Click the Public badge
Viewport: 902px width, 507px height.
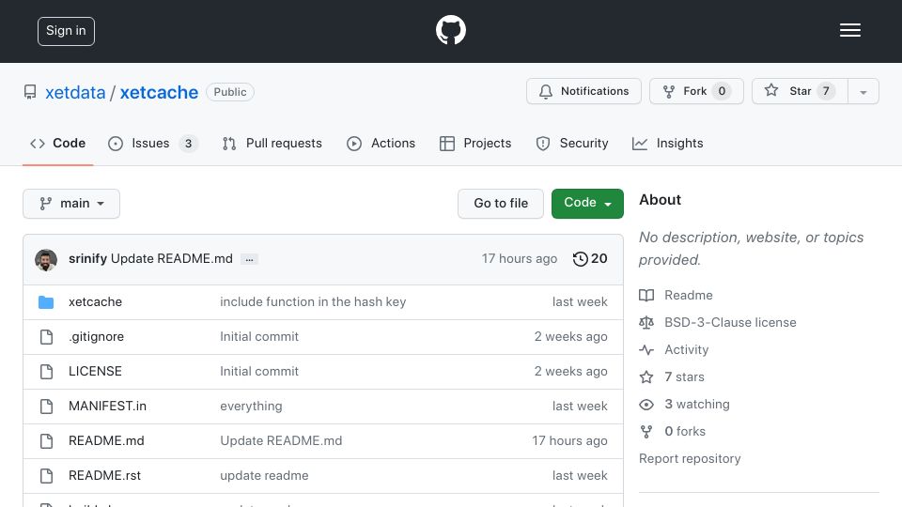click(x=230, y=92)
